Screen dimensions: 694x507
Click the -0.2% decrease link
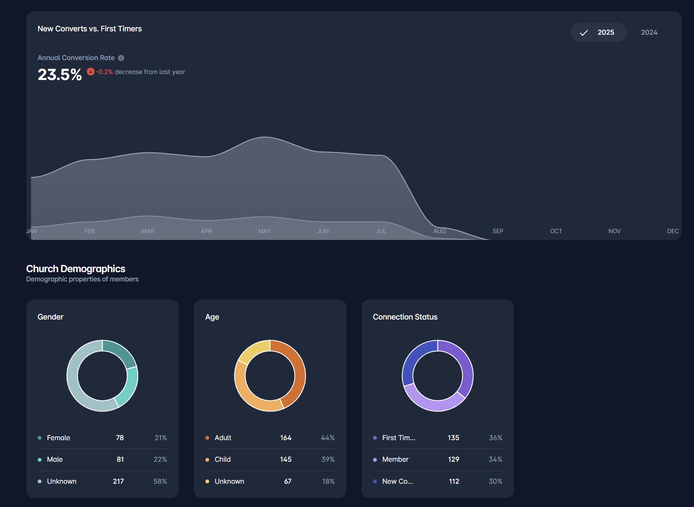click(x=104, y=72)
